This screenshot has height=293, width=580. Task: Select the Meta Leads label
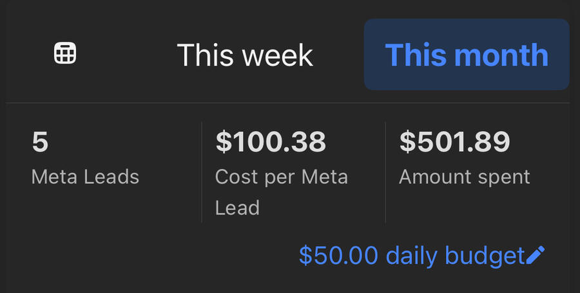coord(85,177)
